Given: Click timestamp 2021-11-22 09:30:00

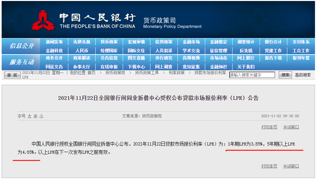Looking at the screenshot, I should point(280,116).
